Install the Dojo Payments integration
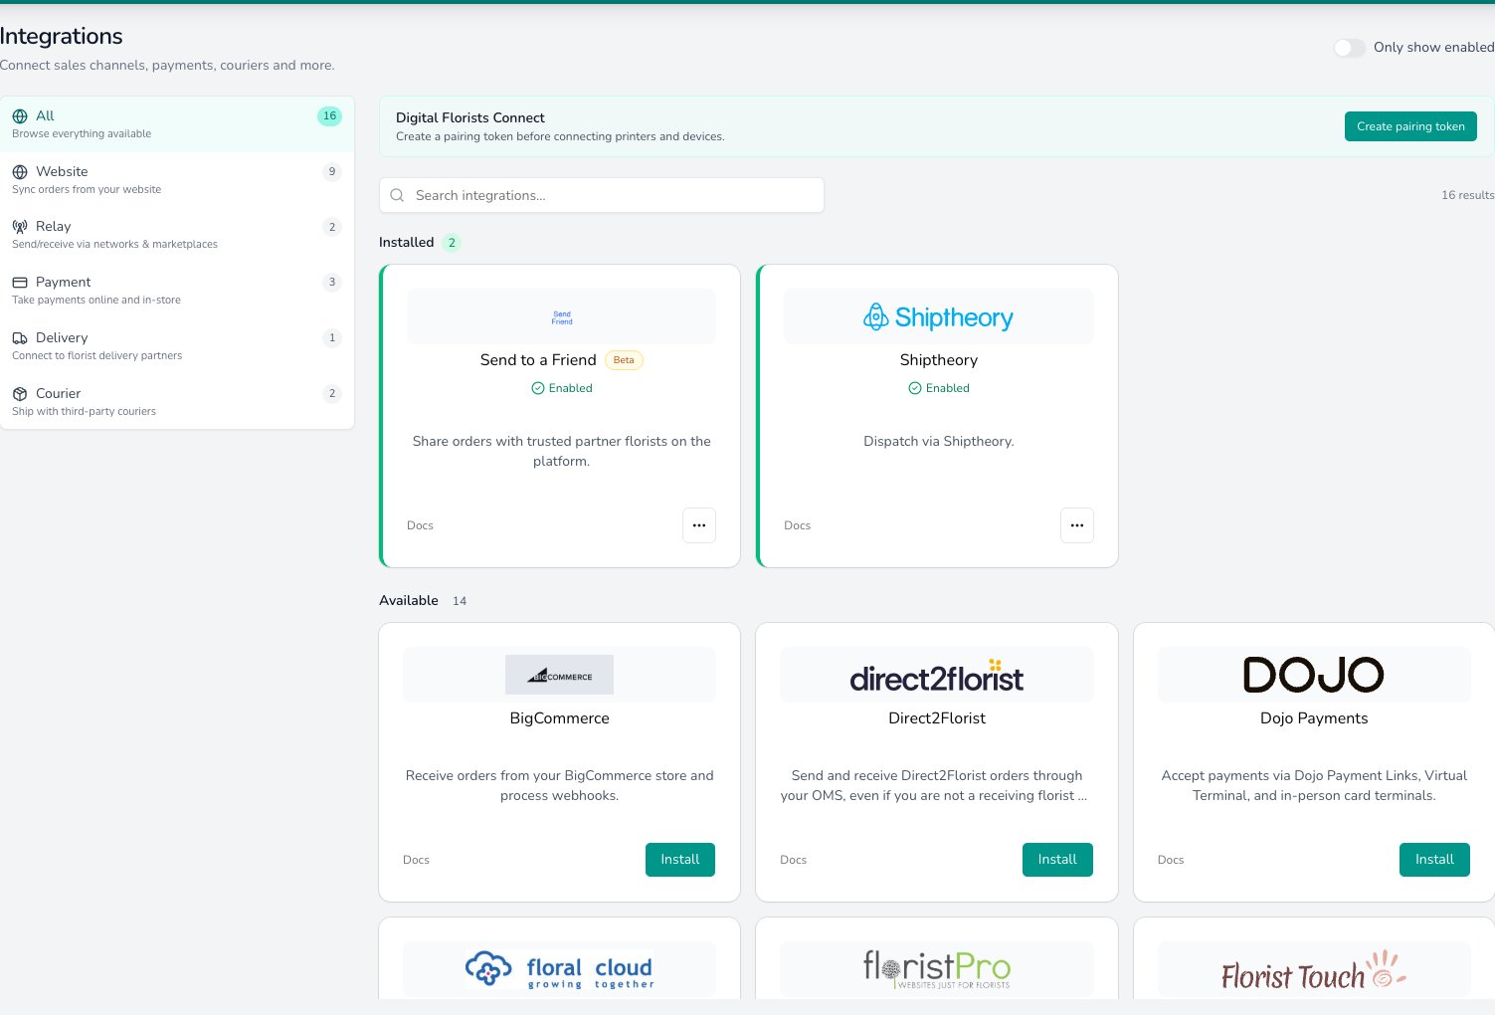This screenshot has width=1495, height=1015. point(1434,860)
